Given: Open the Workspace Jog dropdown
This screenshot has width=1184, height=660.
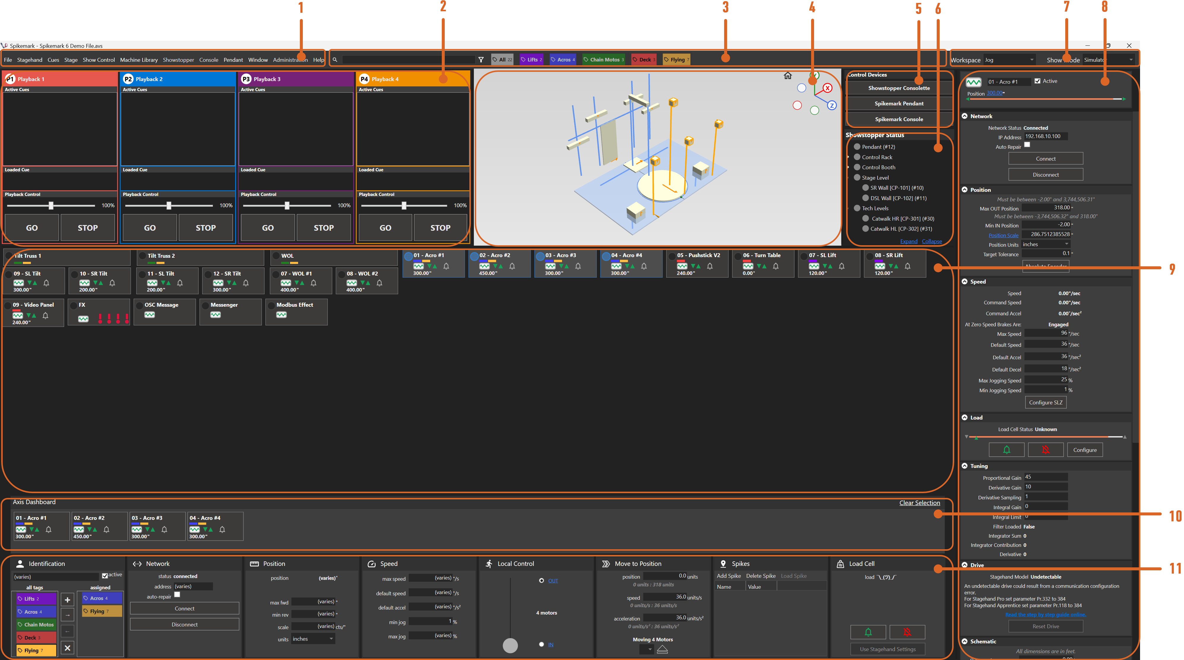Looking at the screenshot, I should click(1009, 60).
